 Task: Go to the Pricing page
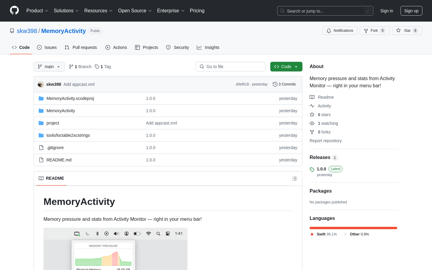pos(197,11)
